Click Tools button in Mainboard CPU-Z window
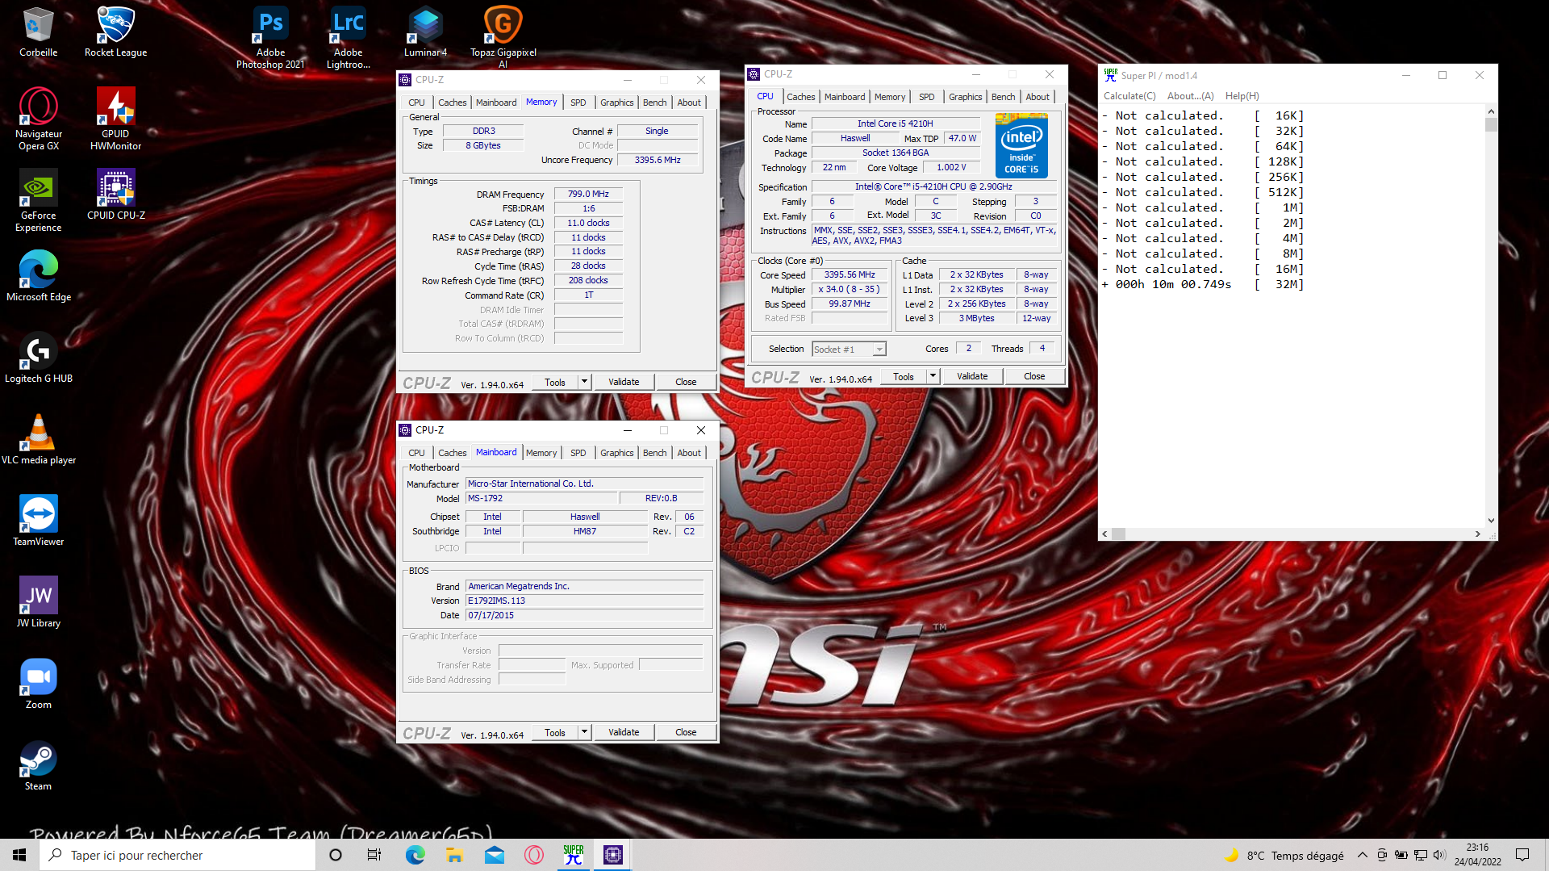This screenshot has height=871, width=1549. click(x=555, y=732)
